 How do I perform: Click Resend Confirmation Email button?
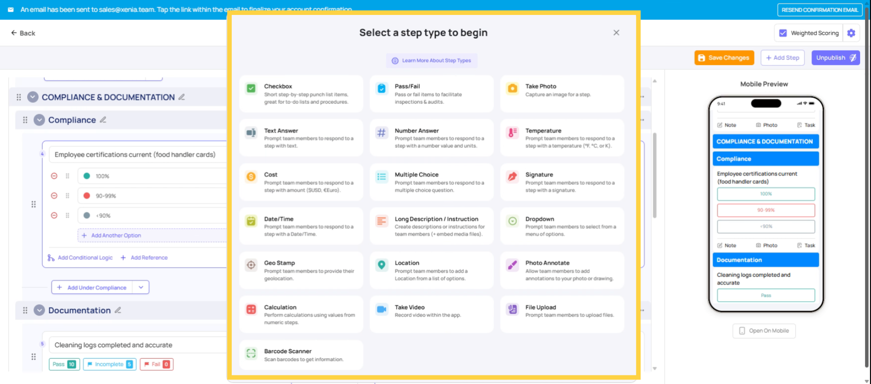820,10
